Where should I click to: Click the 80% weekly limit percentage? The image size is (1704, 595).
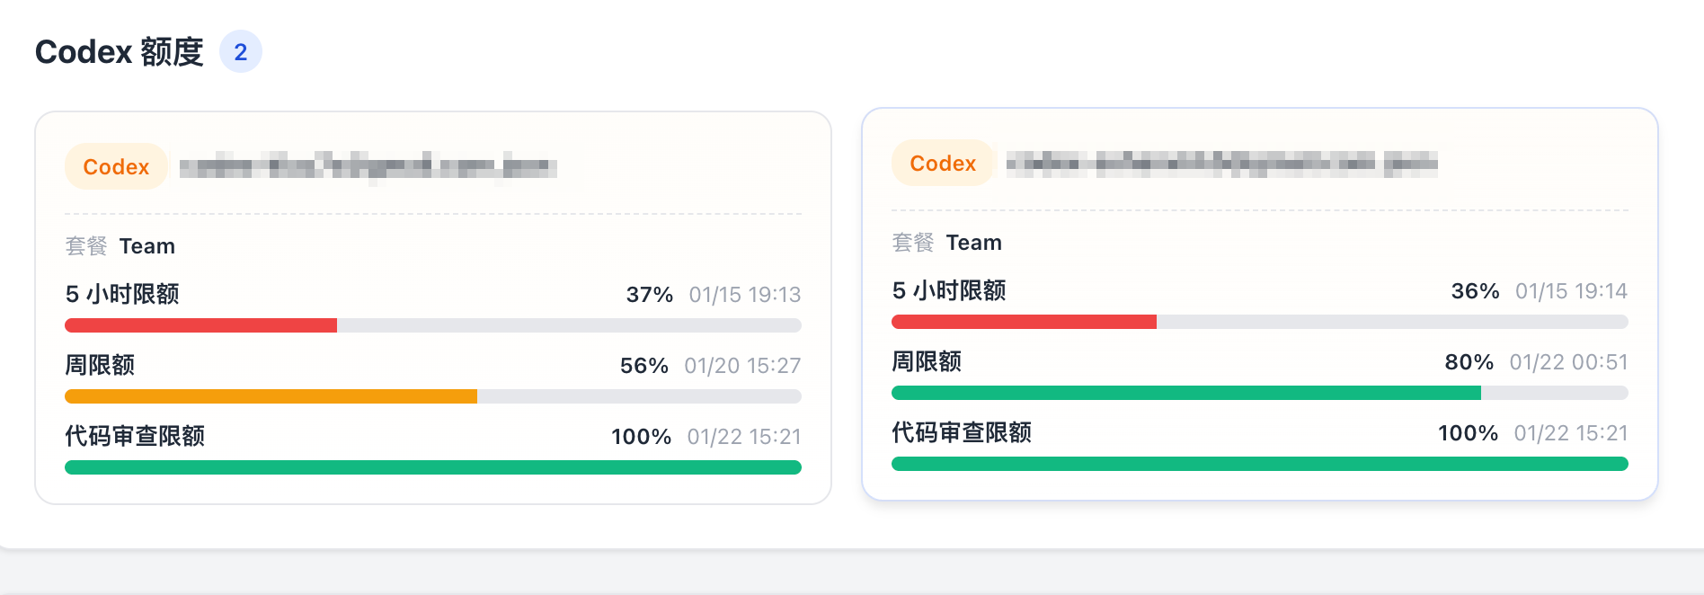pos(1469,362)
